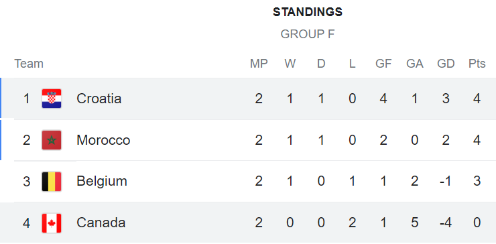496x244 pixels.
Task: Select the Canada team name
Action: tap(101, 223)
